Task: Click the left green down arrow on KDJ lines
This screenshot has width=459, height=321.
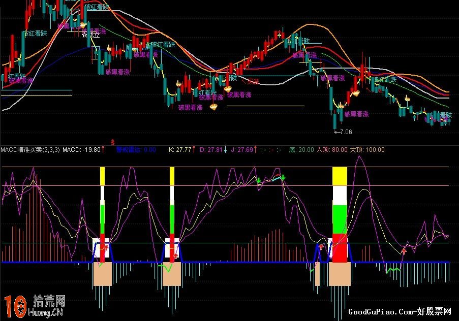Action: coord(259,180)
